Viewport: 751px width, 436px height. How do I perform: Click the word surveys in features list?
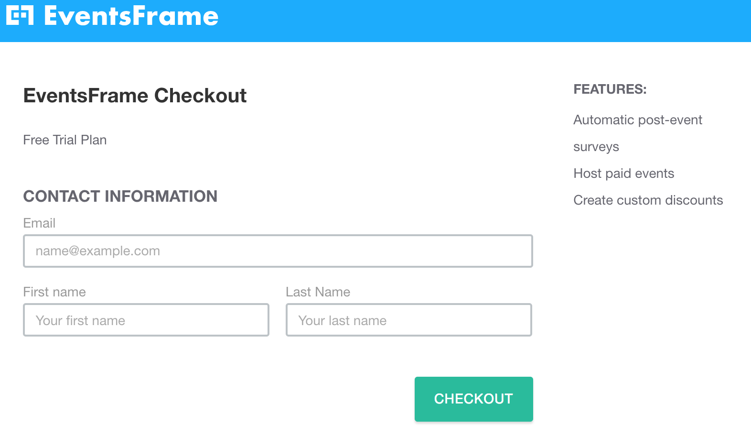(x=596, y=147)
